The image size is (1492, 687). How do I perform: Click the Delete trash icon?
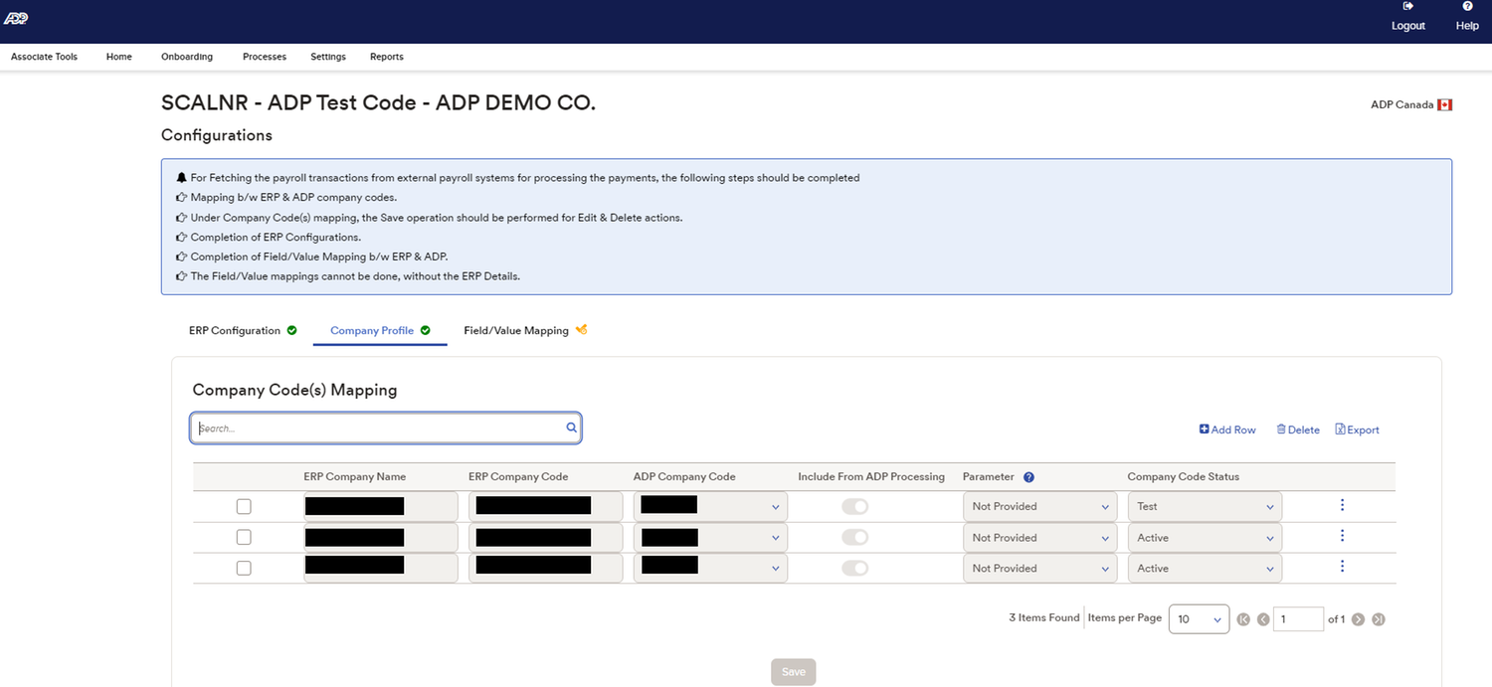[1281, 429]
